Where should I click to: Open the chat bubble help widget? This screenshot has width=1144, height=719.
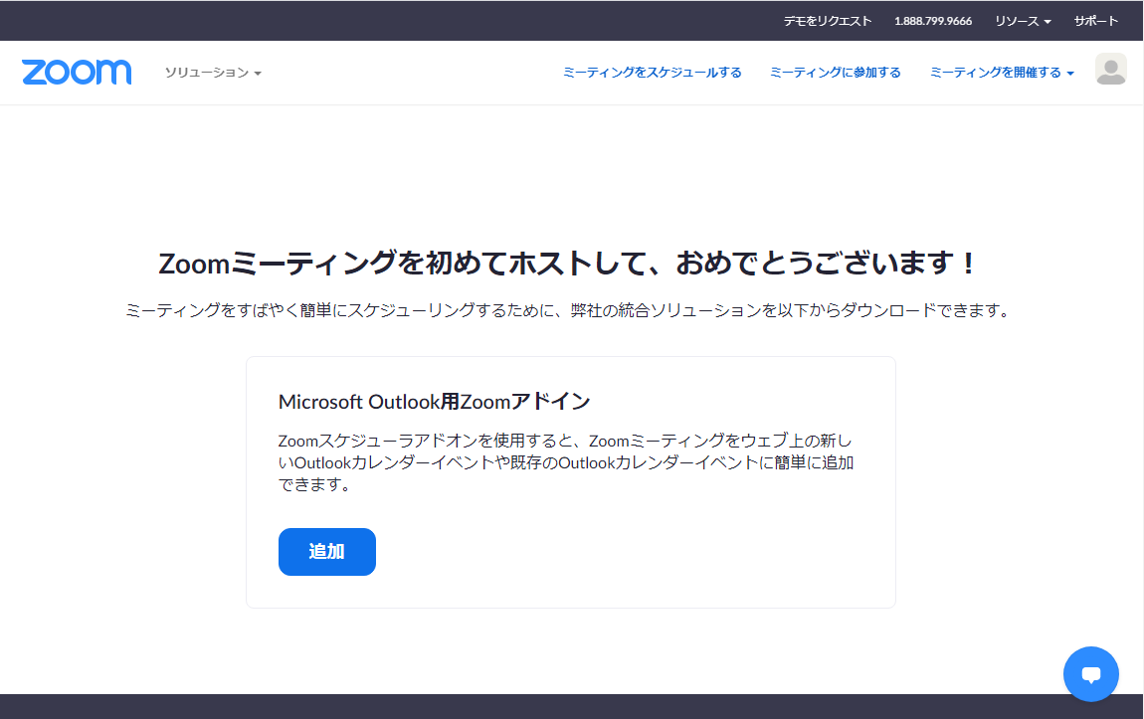[x=1090, y=674]
